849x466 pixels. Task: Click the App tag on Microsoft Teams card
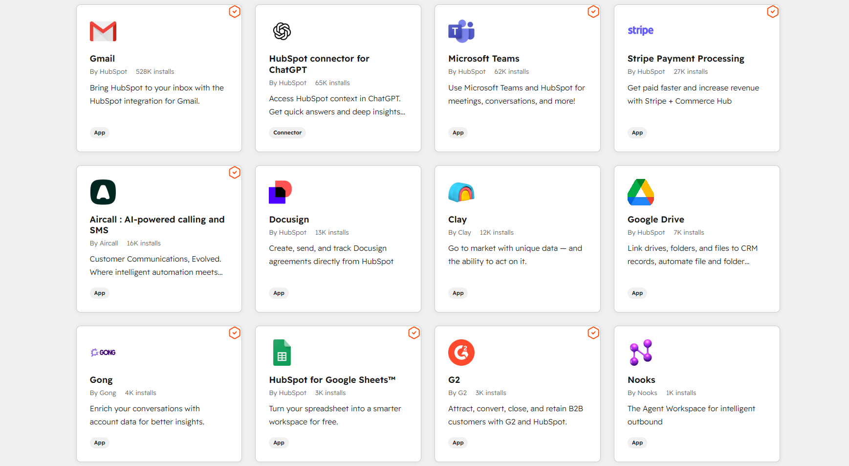click(x=458, y=133)
